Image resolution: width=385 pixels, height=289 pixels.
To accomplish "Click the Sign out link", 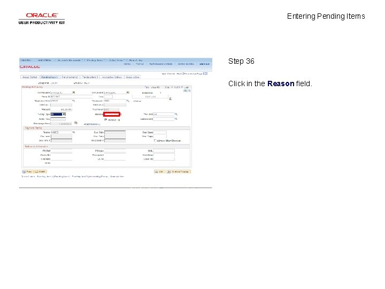I will (204, 64).
